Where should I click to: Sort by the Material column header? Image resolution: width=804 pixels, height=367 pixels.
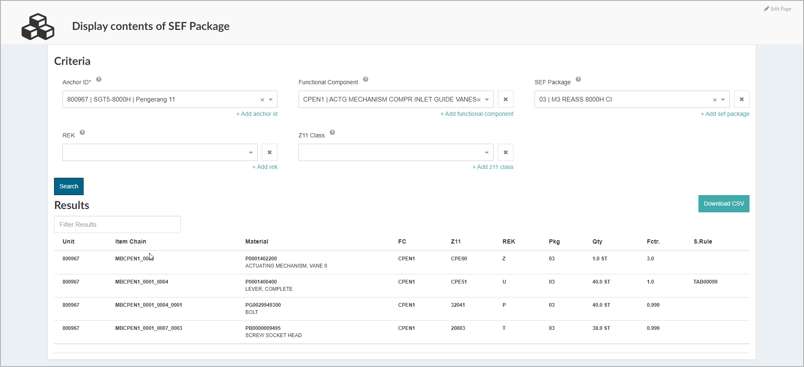(x=257, y=241)
